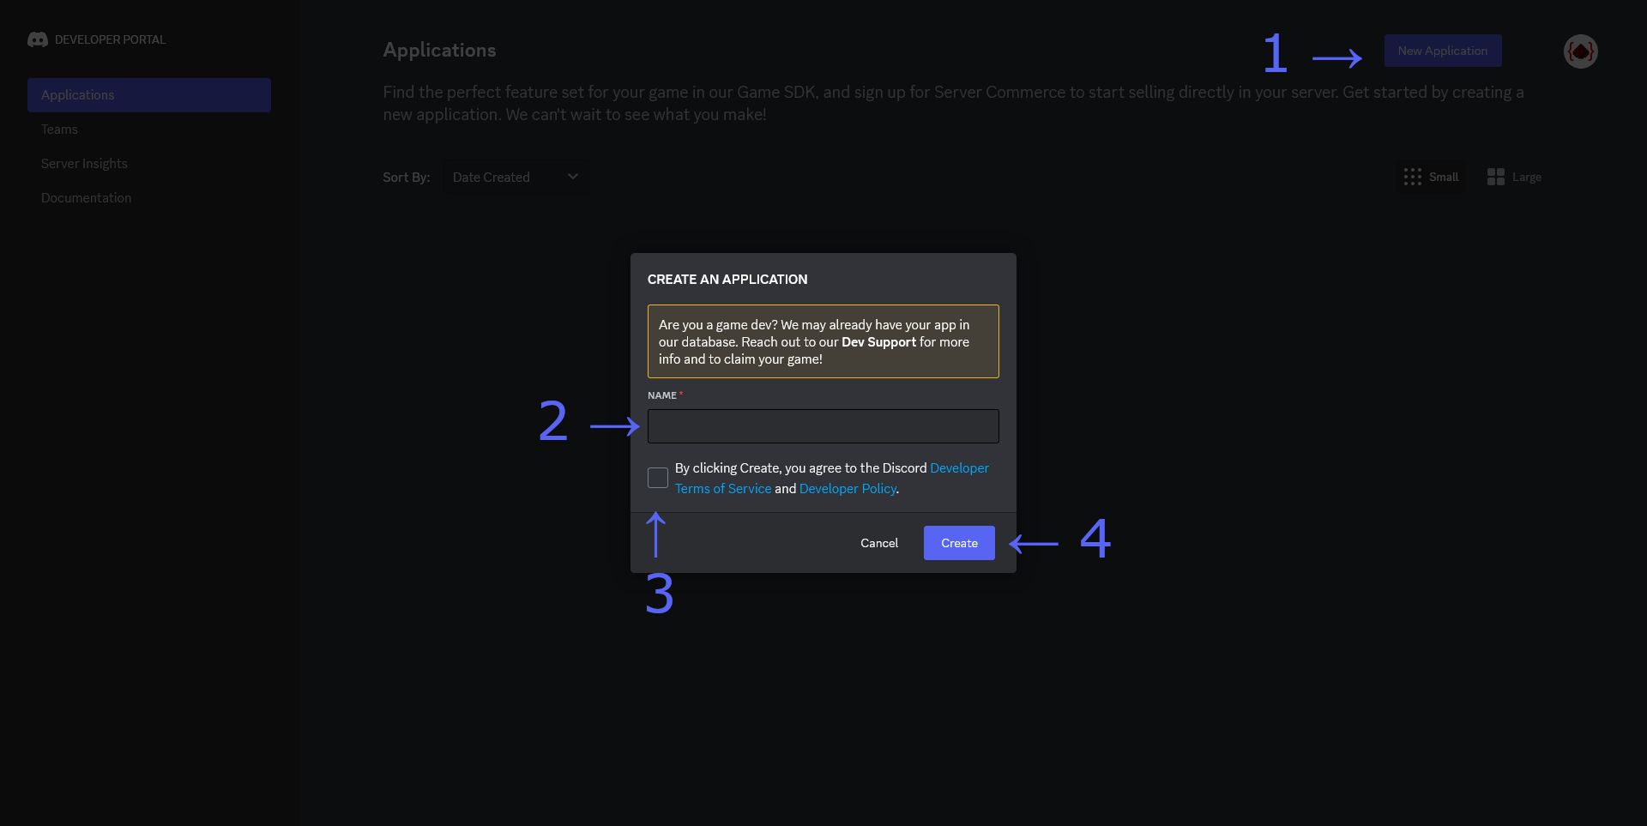Open the Sort By Date Created dropdown
Viewport: 1647px width, 826px height.
click(x=516, y=178)
